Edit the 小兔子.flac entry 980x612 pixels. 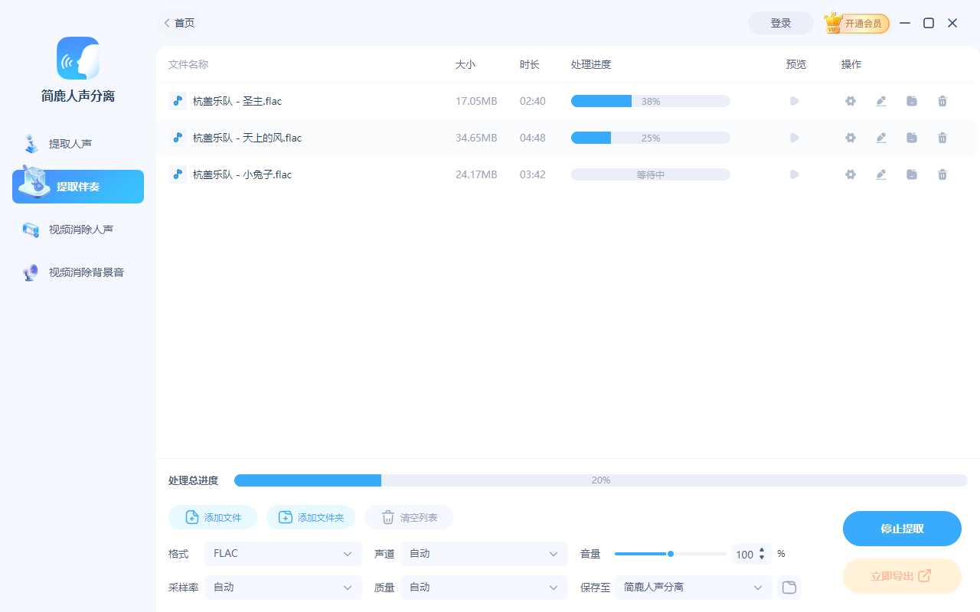tap(881, 174)
